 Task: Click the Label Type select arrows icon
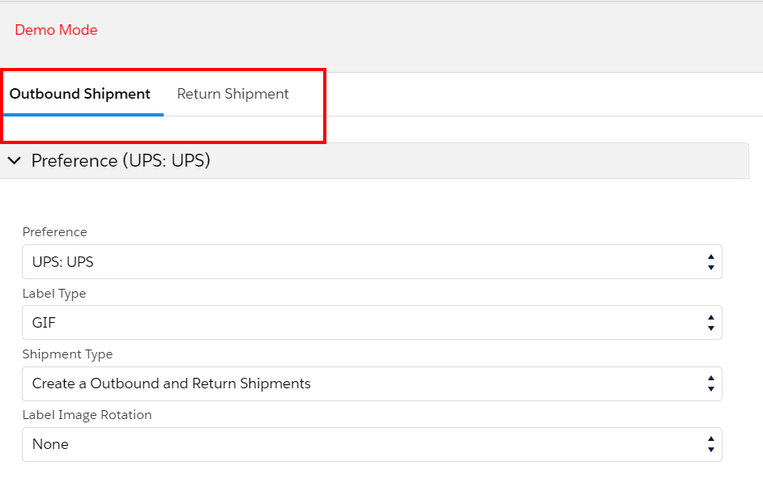tap(711, 323)
